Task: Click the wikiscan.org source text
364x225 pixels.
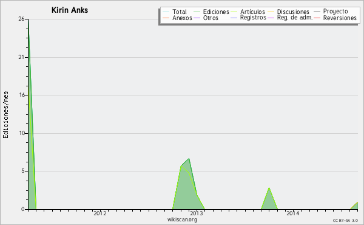Action: (182, 220)
